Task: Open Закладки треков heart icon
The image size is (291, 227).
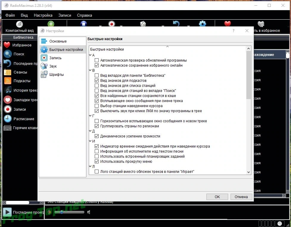Action: coord(8,100)
